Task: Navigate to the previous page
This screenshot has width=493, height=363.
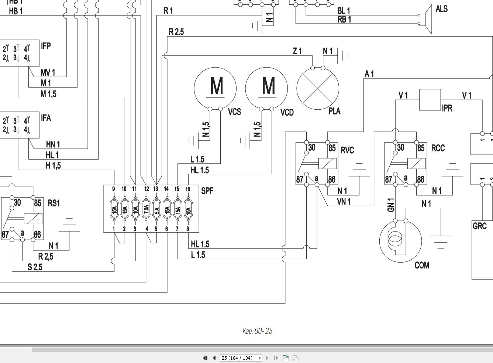Action: (x=214, y=358)
